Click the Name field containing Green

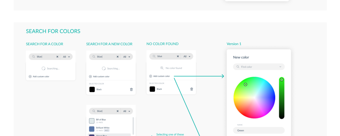pos(259,130)
